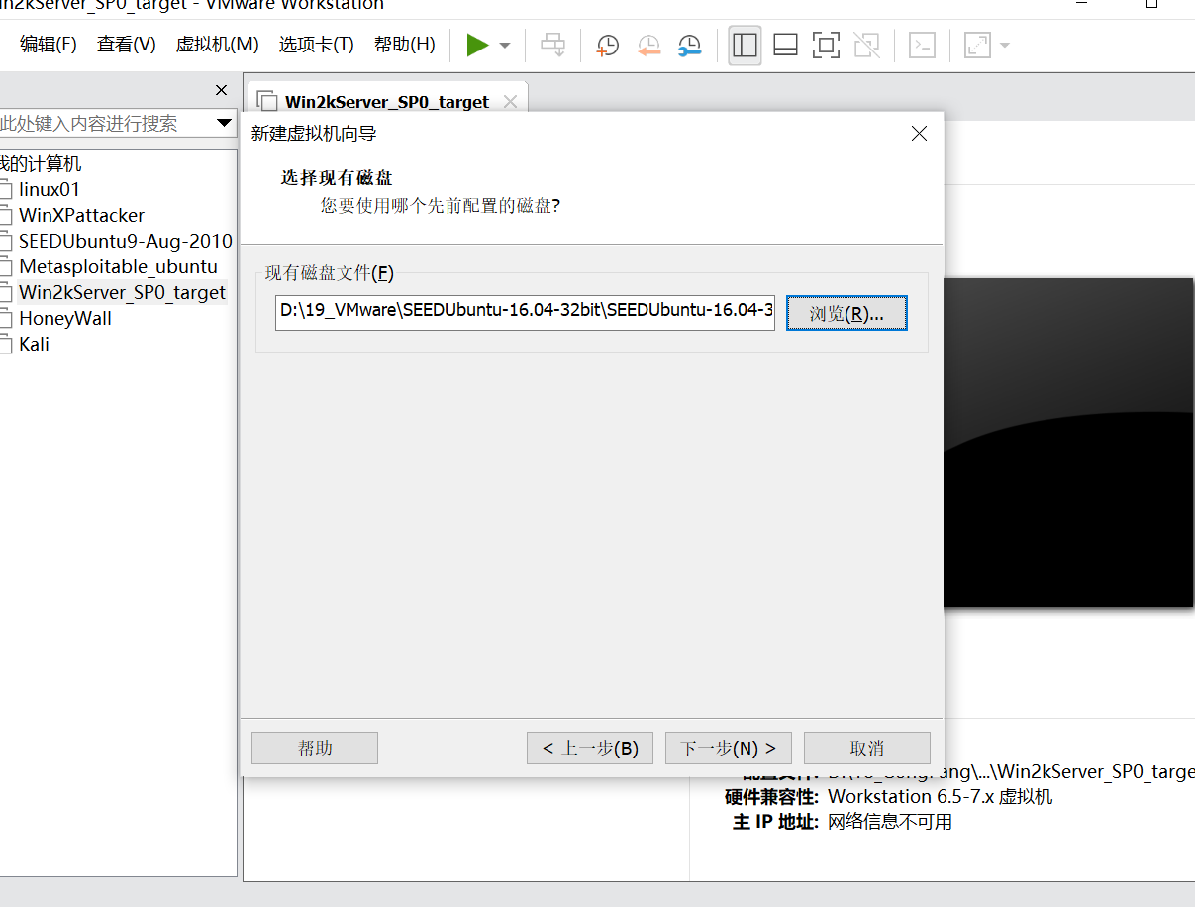Click the black VM screen preview thumbnail
The image size is (1195, 907).
1069,443
